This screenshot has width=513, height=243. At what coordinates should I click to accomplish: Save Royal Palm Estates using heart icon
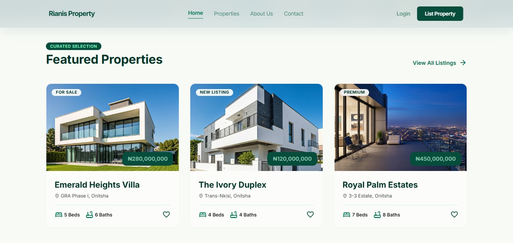tap(454, 215)
